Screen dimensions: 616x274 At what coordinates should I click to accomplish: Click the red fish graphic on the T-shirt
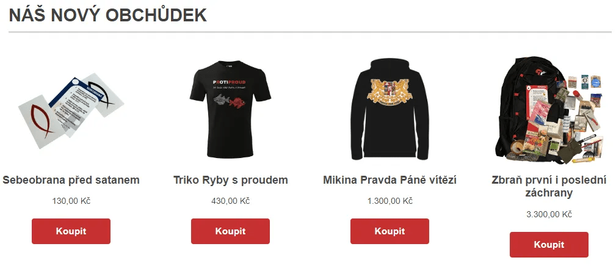coord(237,102)
